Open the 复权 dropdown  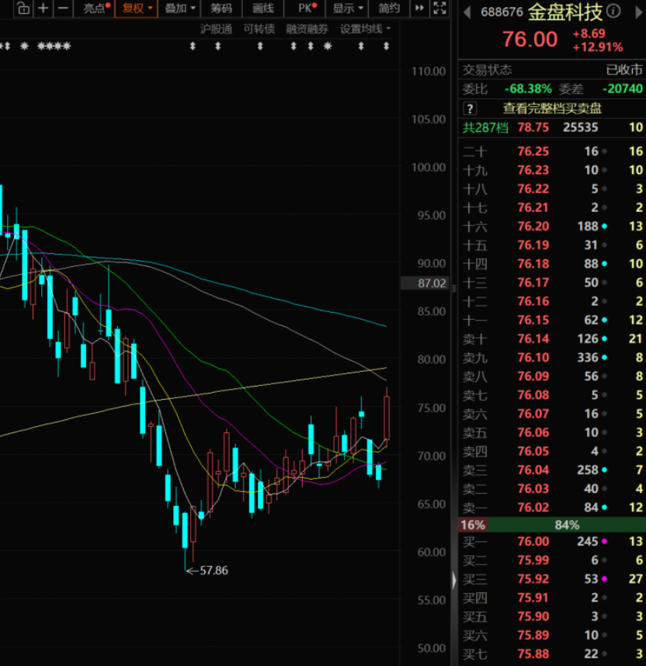tap(137, 8)
